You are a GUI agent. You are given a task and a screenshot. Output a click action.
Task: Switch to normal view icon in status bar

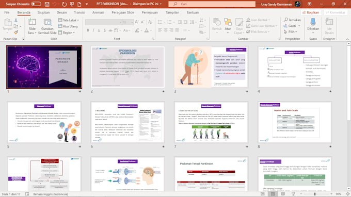point(263,194)
